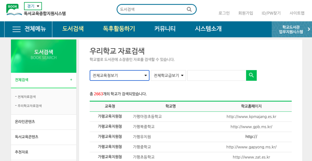Click school 가평마장초등학교
This screenshot has height=161, width=312.
[147, 116]
